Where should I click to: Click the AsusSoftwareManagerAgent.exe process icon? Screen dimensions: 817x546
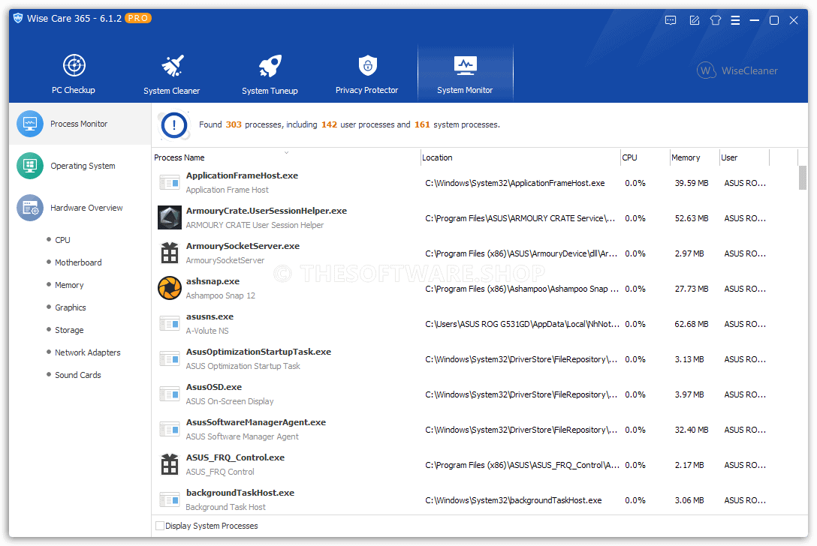[170, 430]
